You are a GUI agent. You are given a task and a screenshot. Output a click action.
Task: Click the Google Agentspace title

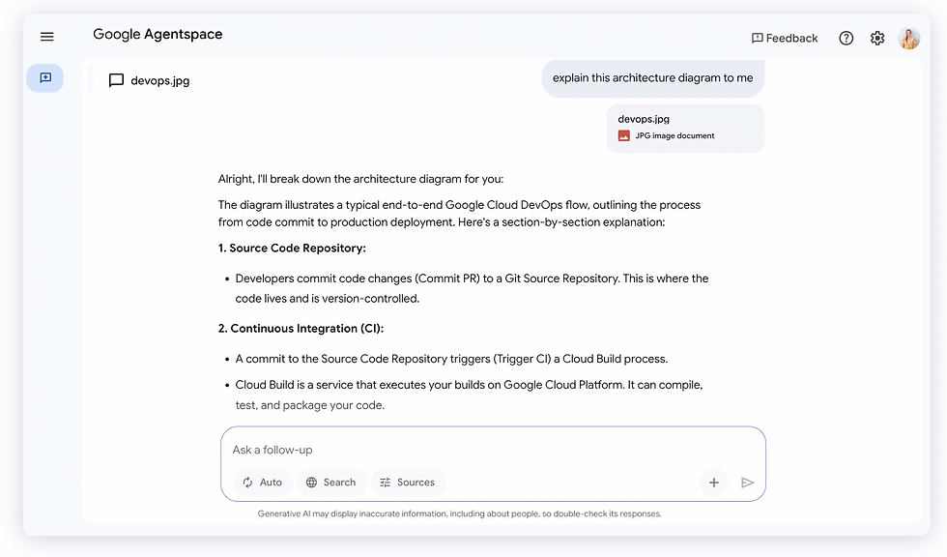coord(158,35)
